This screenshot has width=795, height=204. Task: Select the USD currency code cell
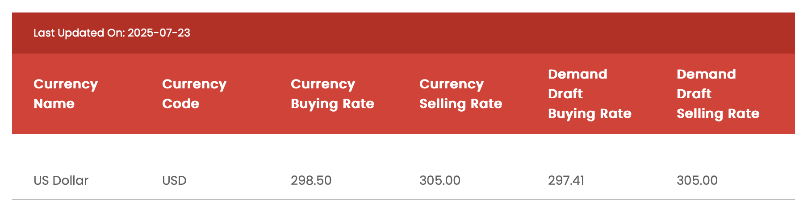click(x=174, y=180)
